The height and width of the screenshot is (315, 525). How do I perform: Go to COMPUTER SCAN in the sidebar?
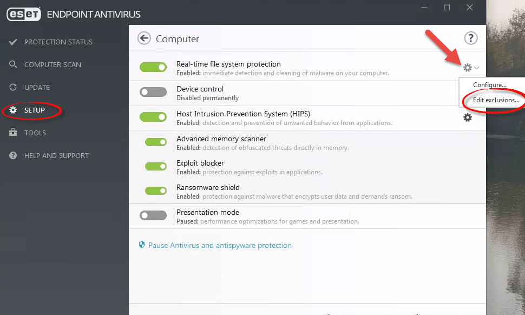tap(52, 64)
